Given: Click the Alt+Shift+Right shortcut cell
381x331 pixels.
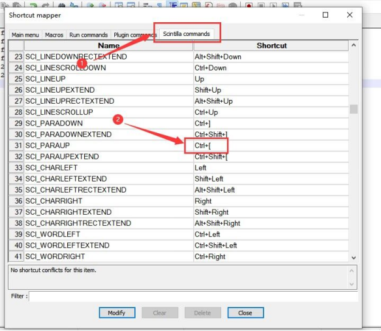Looking at the screenshot, I should pyautogui.click(x=271, y=223).
